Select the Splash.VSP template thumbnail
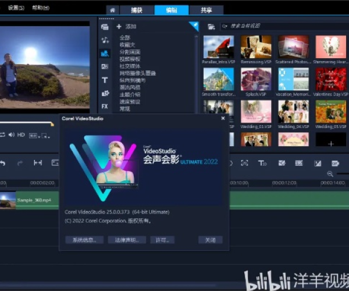The image size is (349, 291). point(256,79)
